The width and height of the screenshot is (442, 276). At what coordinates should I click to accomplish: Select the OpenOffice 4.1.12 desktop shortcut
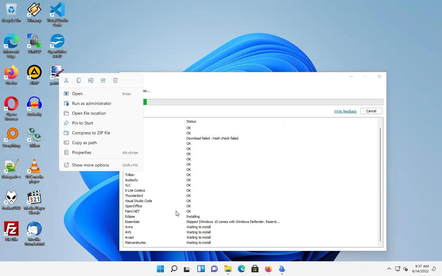57,46
